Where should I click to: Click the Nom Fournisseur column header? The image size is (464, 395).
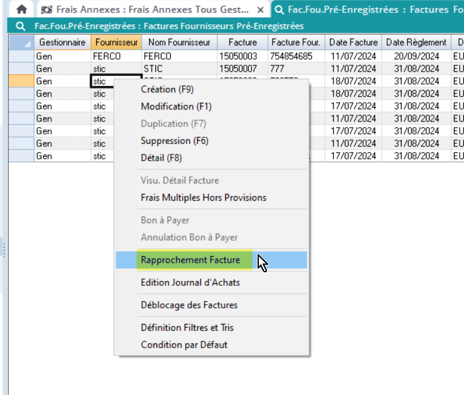point(178,42)
